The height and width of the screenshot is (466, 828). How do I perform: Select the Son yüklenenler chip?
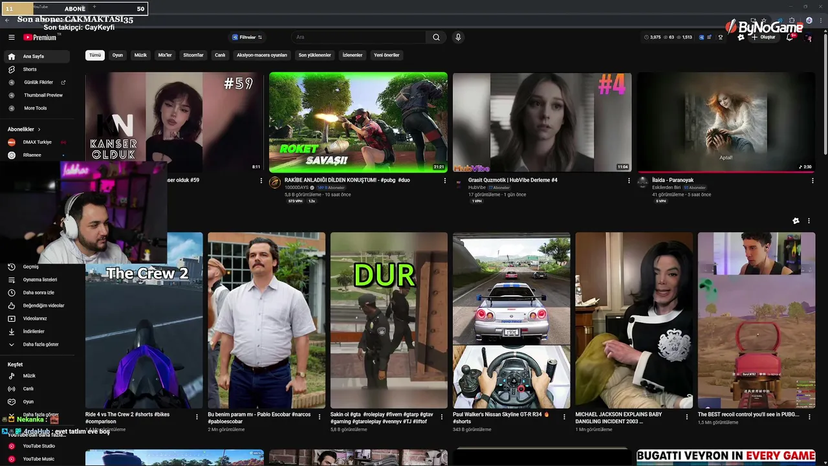(x=314, y=55)
